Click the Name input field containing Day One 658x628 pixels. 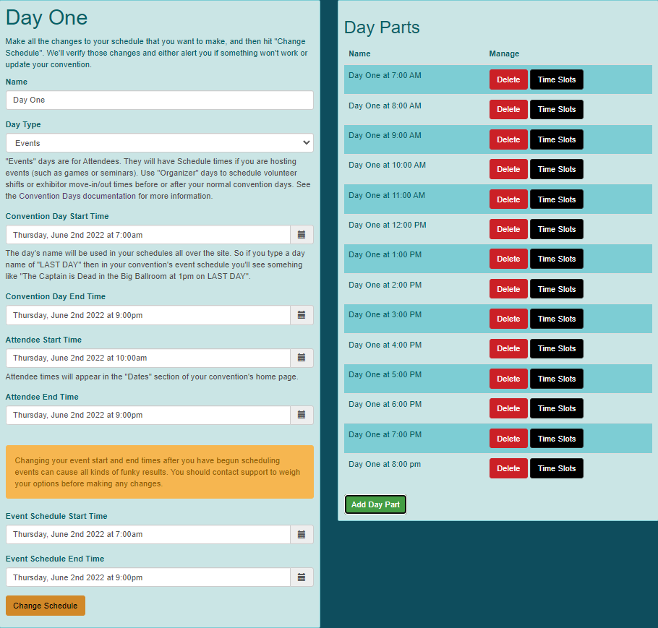(x=160, y=100)
